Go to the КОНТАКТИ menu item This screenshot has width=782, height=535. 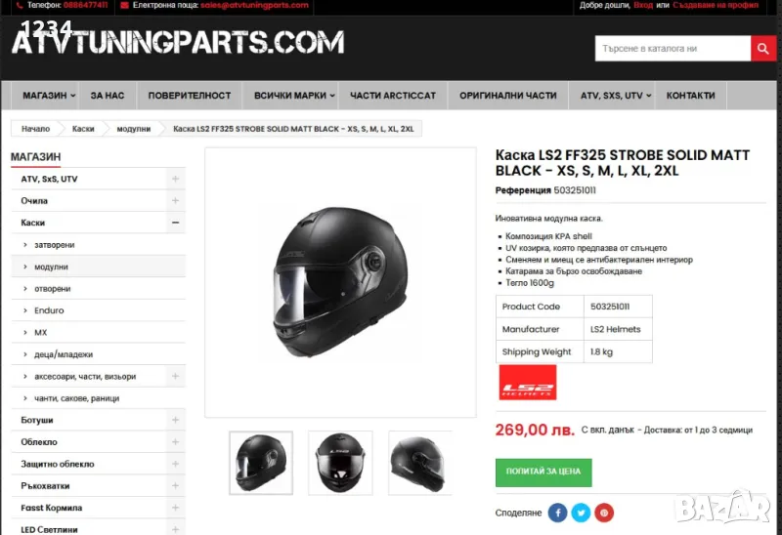690,95
